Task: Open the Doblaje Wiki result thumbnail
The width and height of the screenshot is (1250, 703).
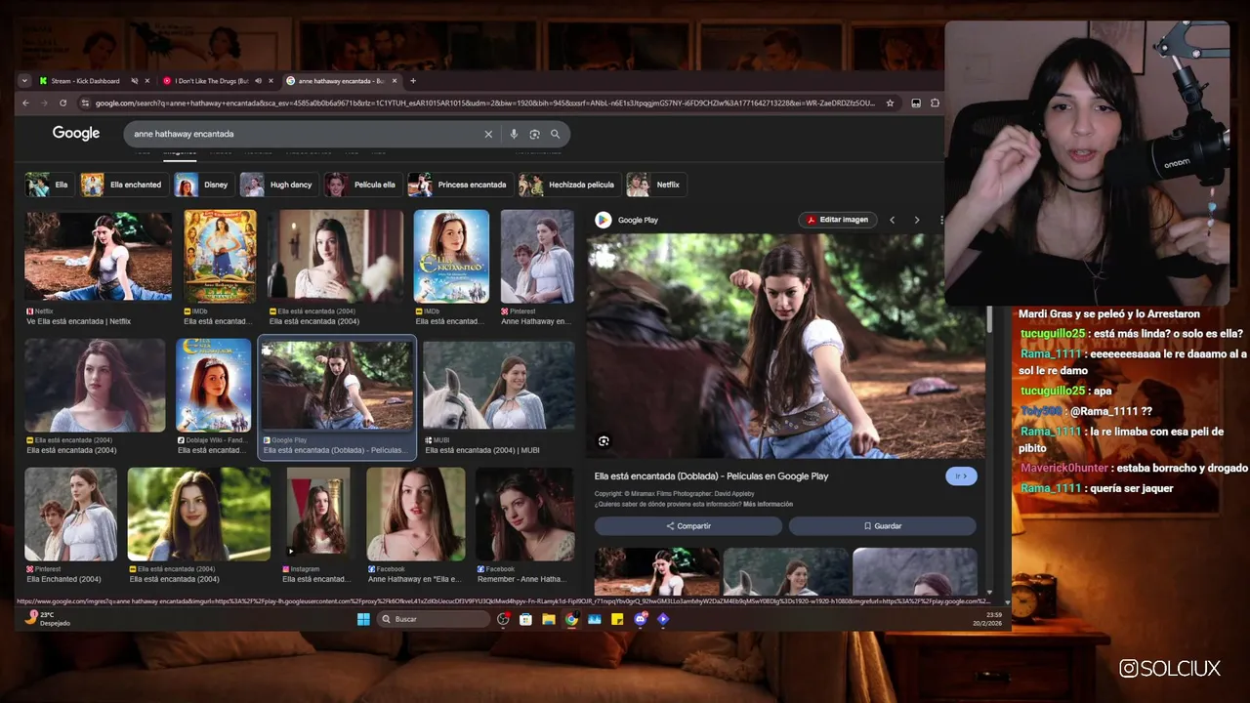Action: coord(213,386)
